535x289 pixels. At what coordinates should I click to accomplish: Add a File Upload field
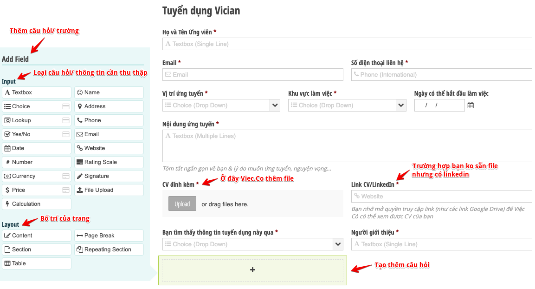[109, 190]
